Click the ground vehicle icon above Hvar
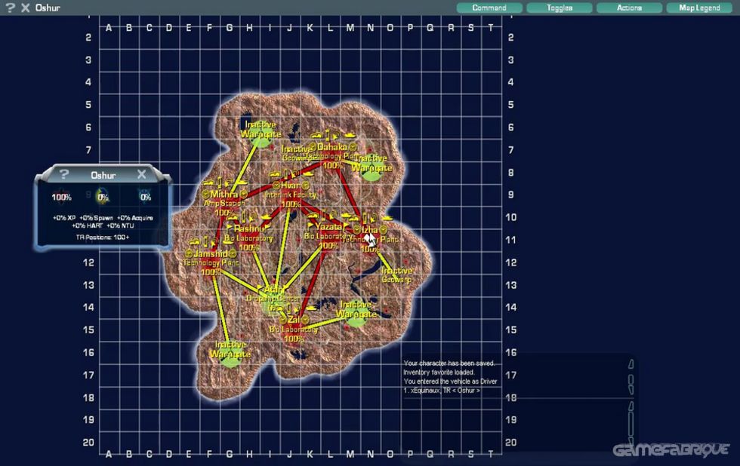740x466 pixels. tap(275, 174)
